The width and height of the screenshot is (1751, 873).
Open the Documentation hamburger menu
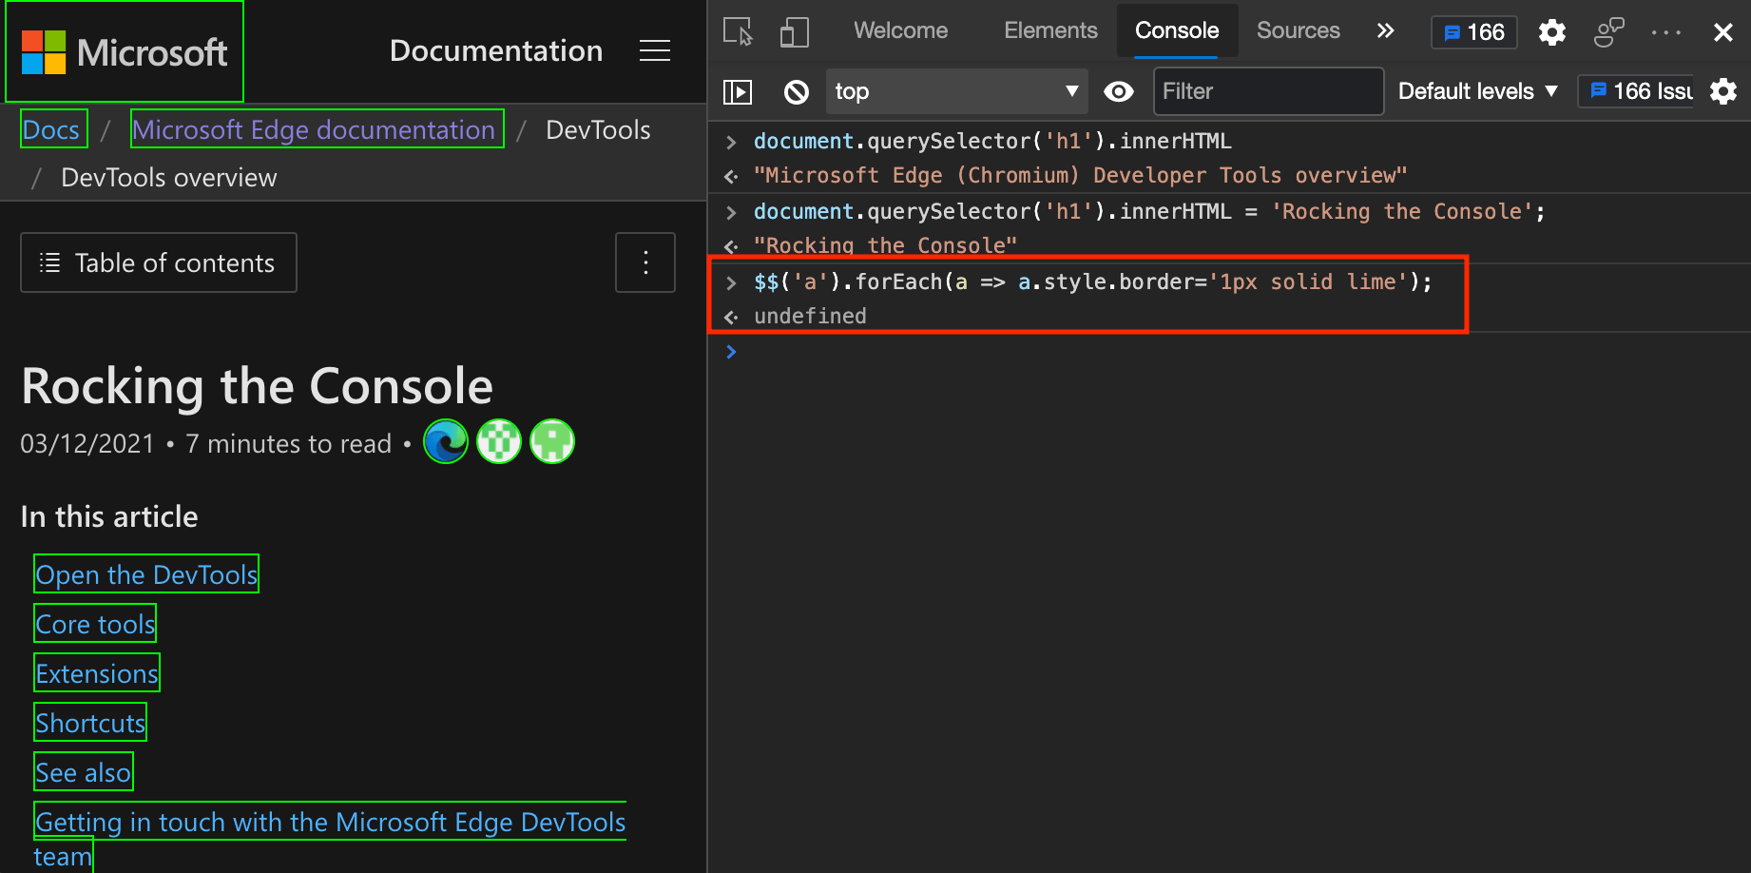coord(655,50)
